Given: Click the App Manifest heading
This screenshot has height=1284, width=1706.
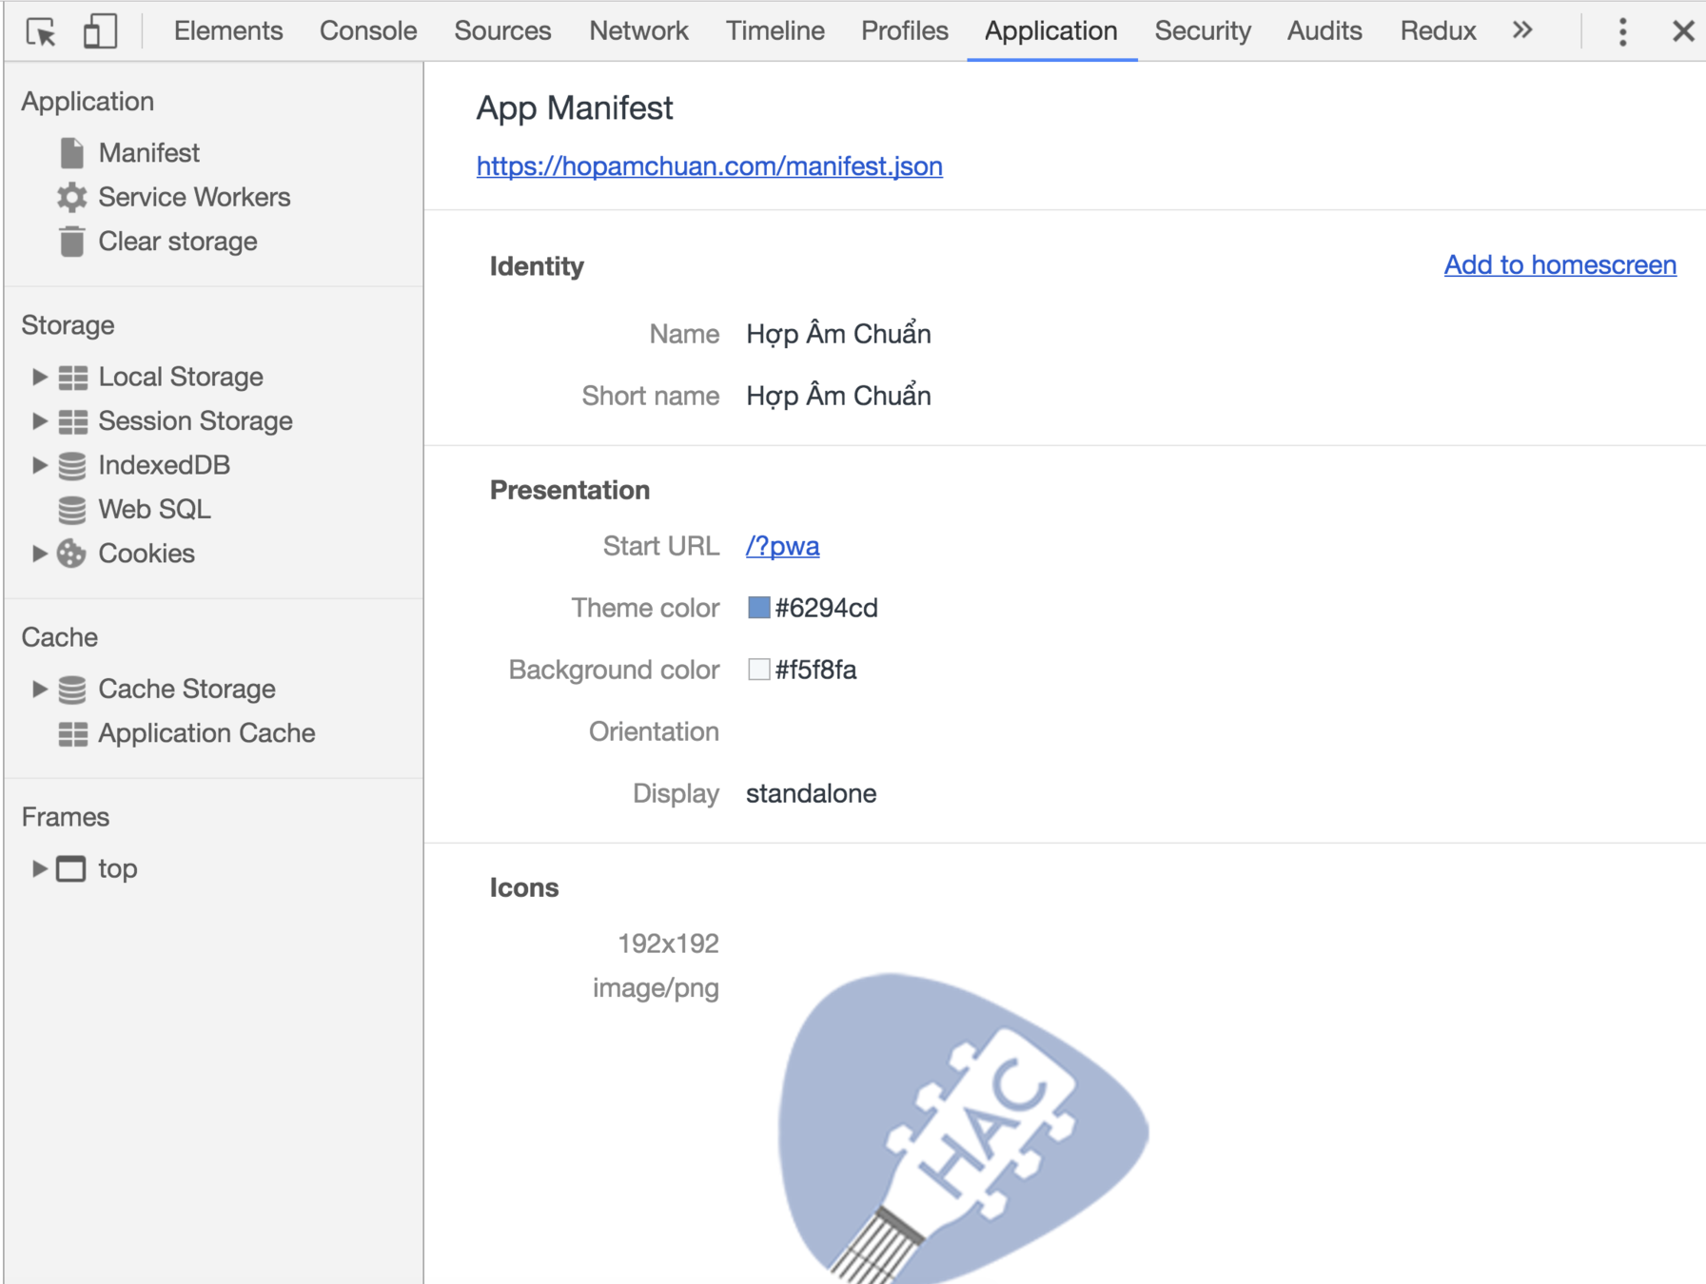Looking at the screenshot, I should click(x=575, y=108).
